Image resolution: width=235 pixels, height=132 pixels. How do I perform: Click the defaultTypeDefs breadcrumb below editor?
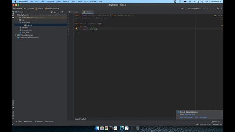click(x=81, y=119)
